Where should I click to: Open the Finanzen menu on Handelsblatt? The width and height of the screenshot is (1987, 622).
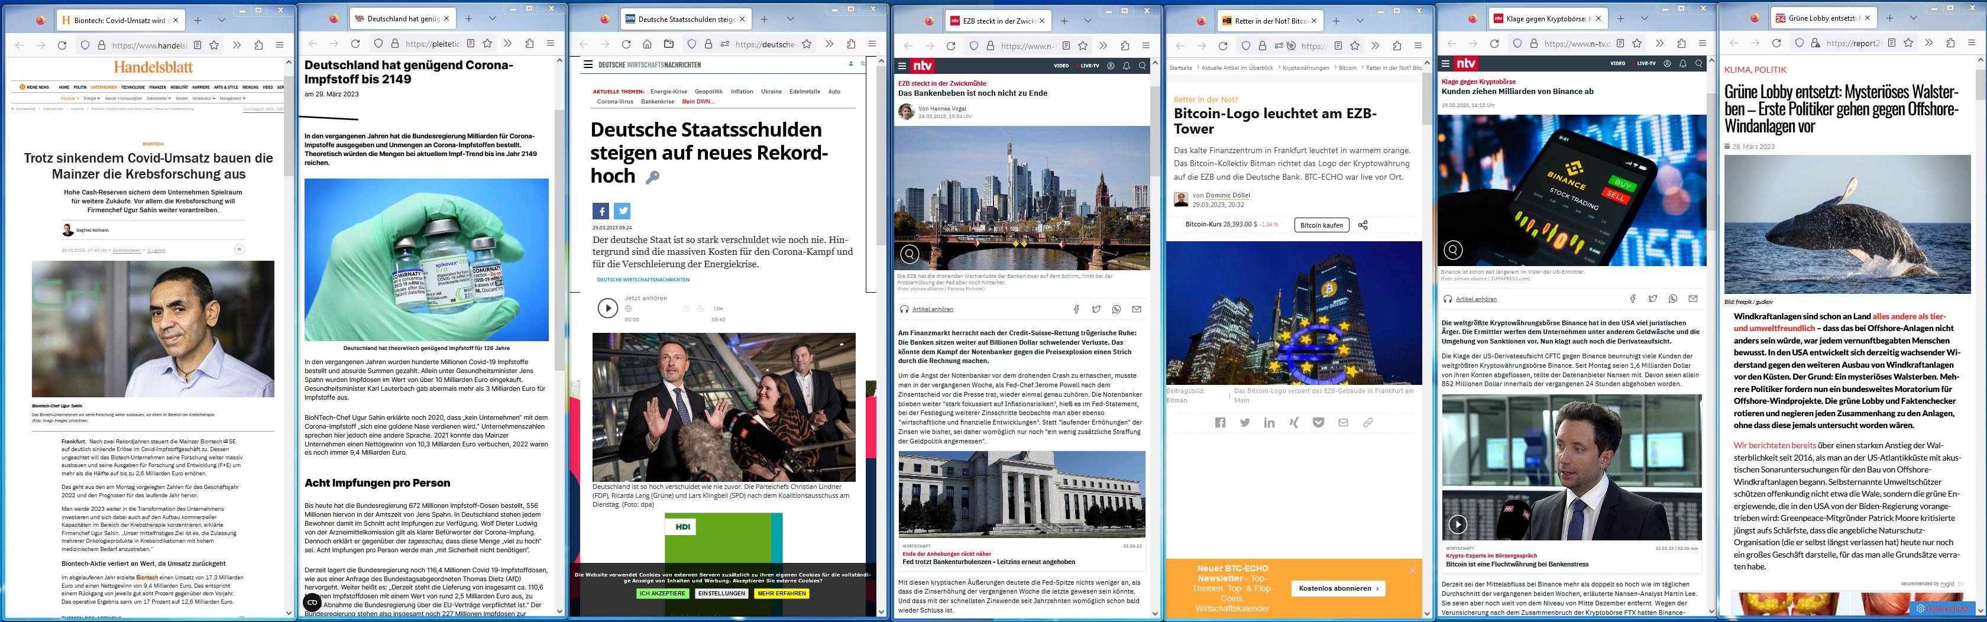[x=157, y=87]
